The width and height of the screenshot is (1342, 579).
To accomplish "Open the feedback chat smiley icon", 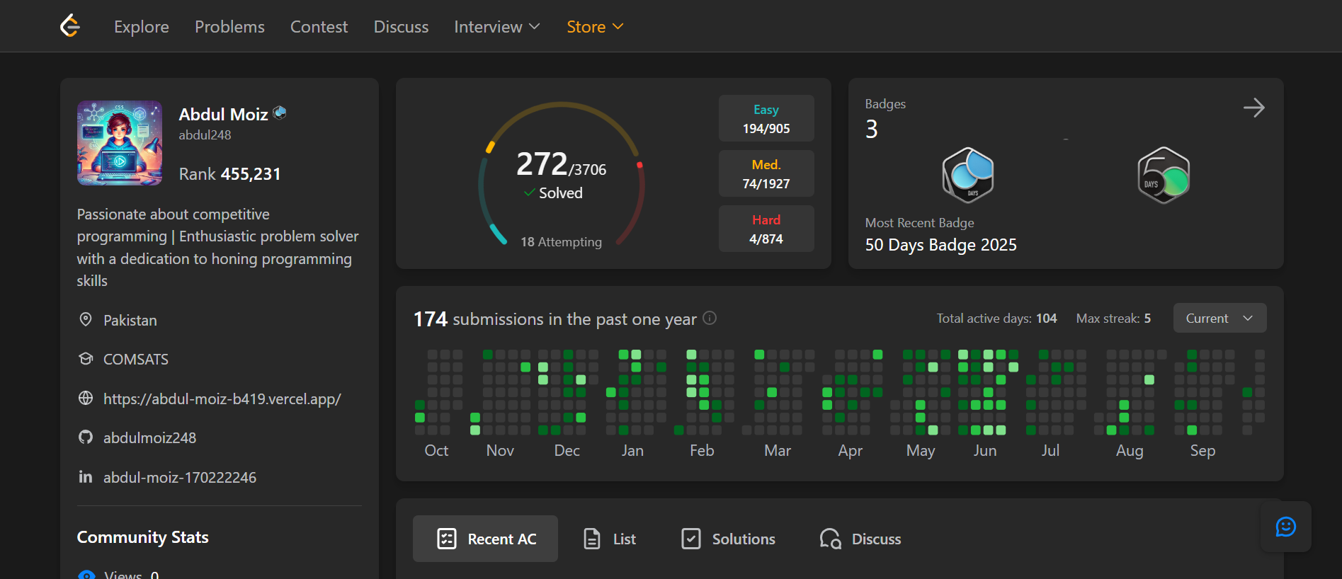I will (1285, 527).
